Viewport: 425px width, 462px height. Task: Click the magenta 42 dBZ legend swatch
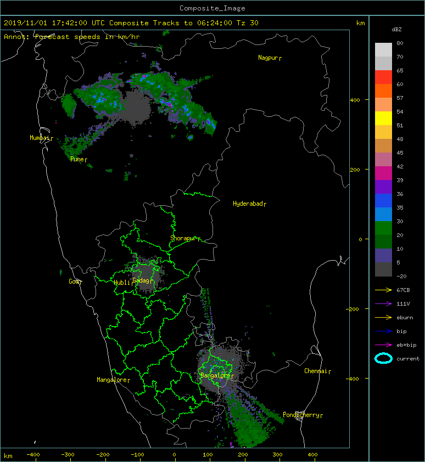(x=383, y=173)
